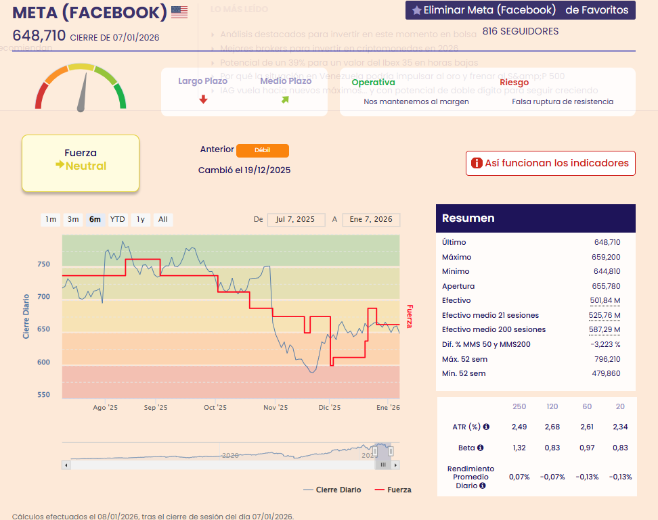
Task: Click the Apertura value 655,780
Action: coord(607,286)
